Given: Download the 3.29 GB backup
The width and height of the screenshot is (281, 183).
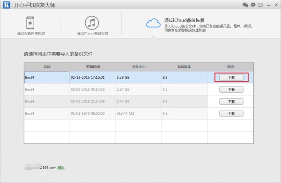Looking at the screenshot, I should point(231,78).
